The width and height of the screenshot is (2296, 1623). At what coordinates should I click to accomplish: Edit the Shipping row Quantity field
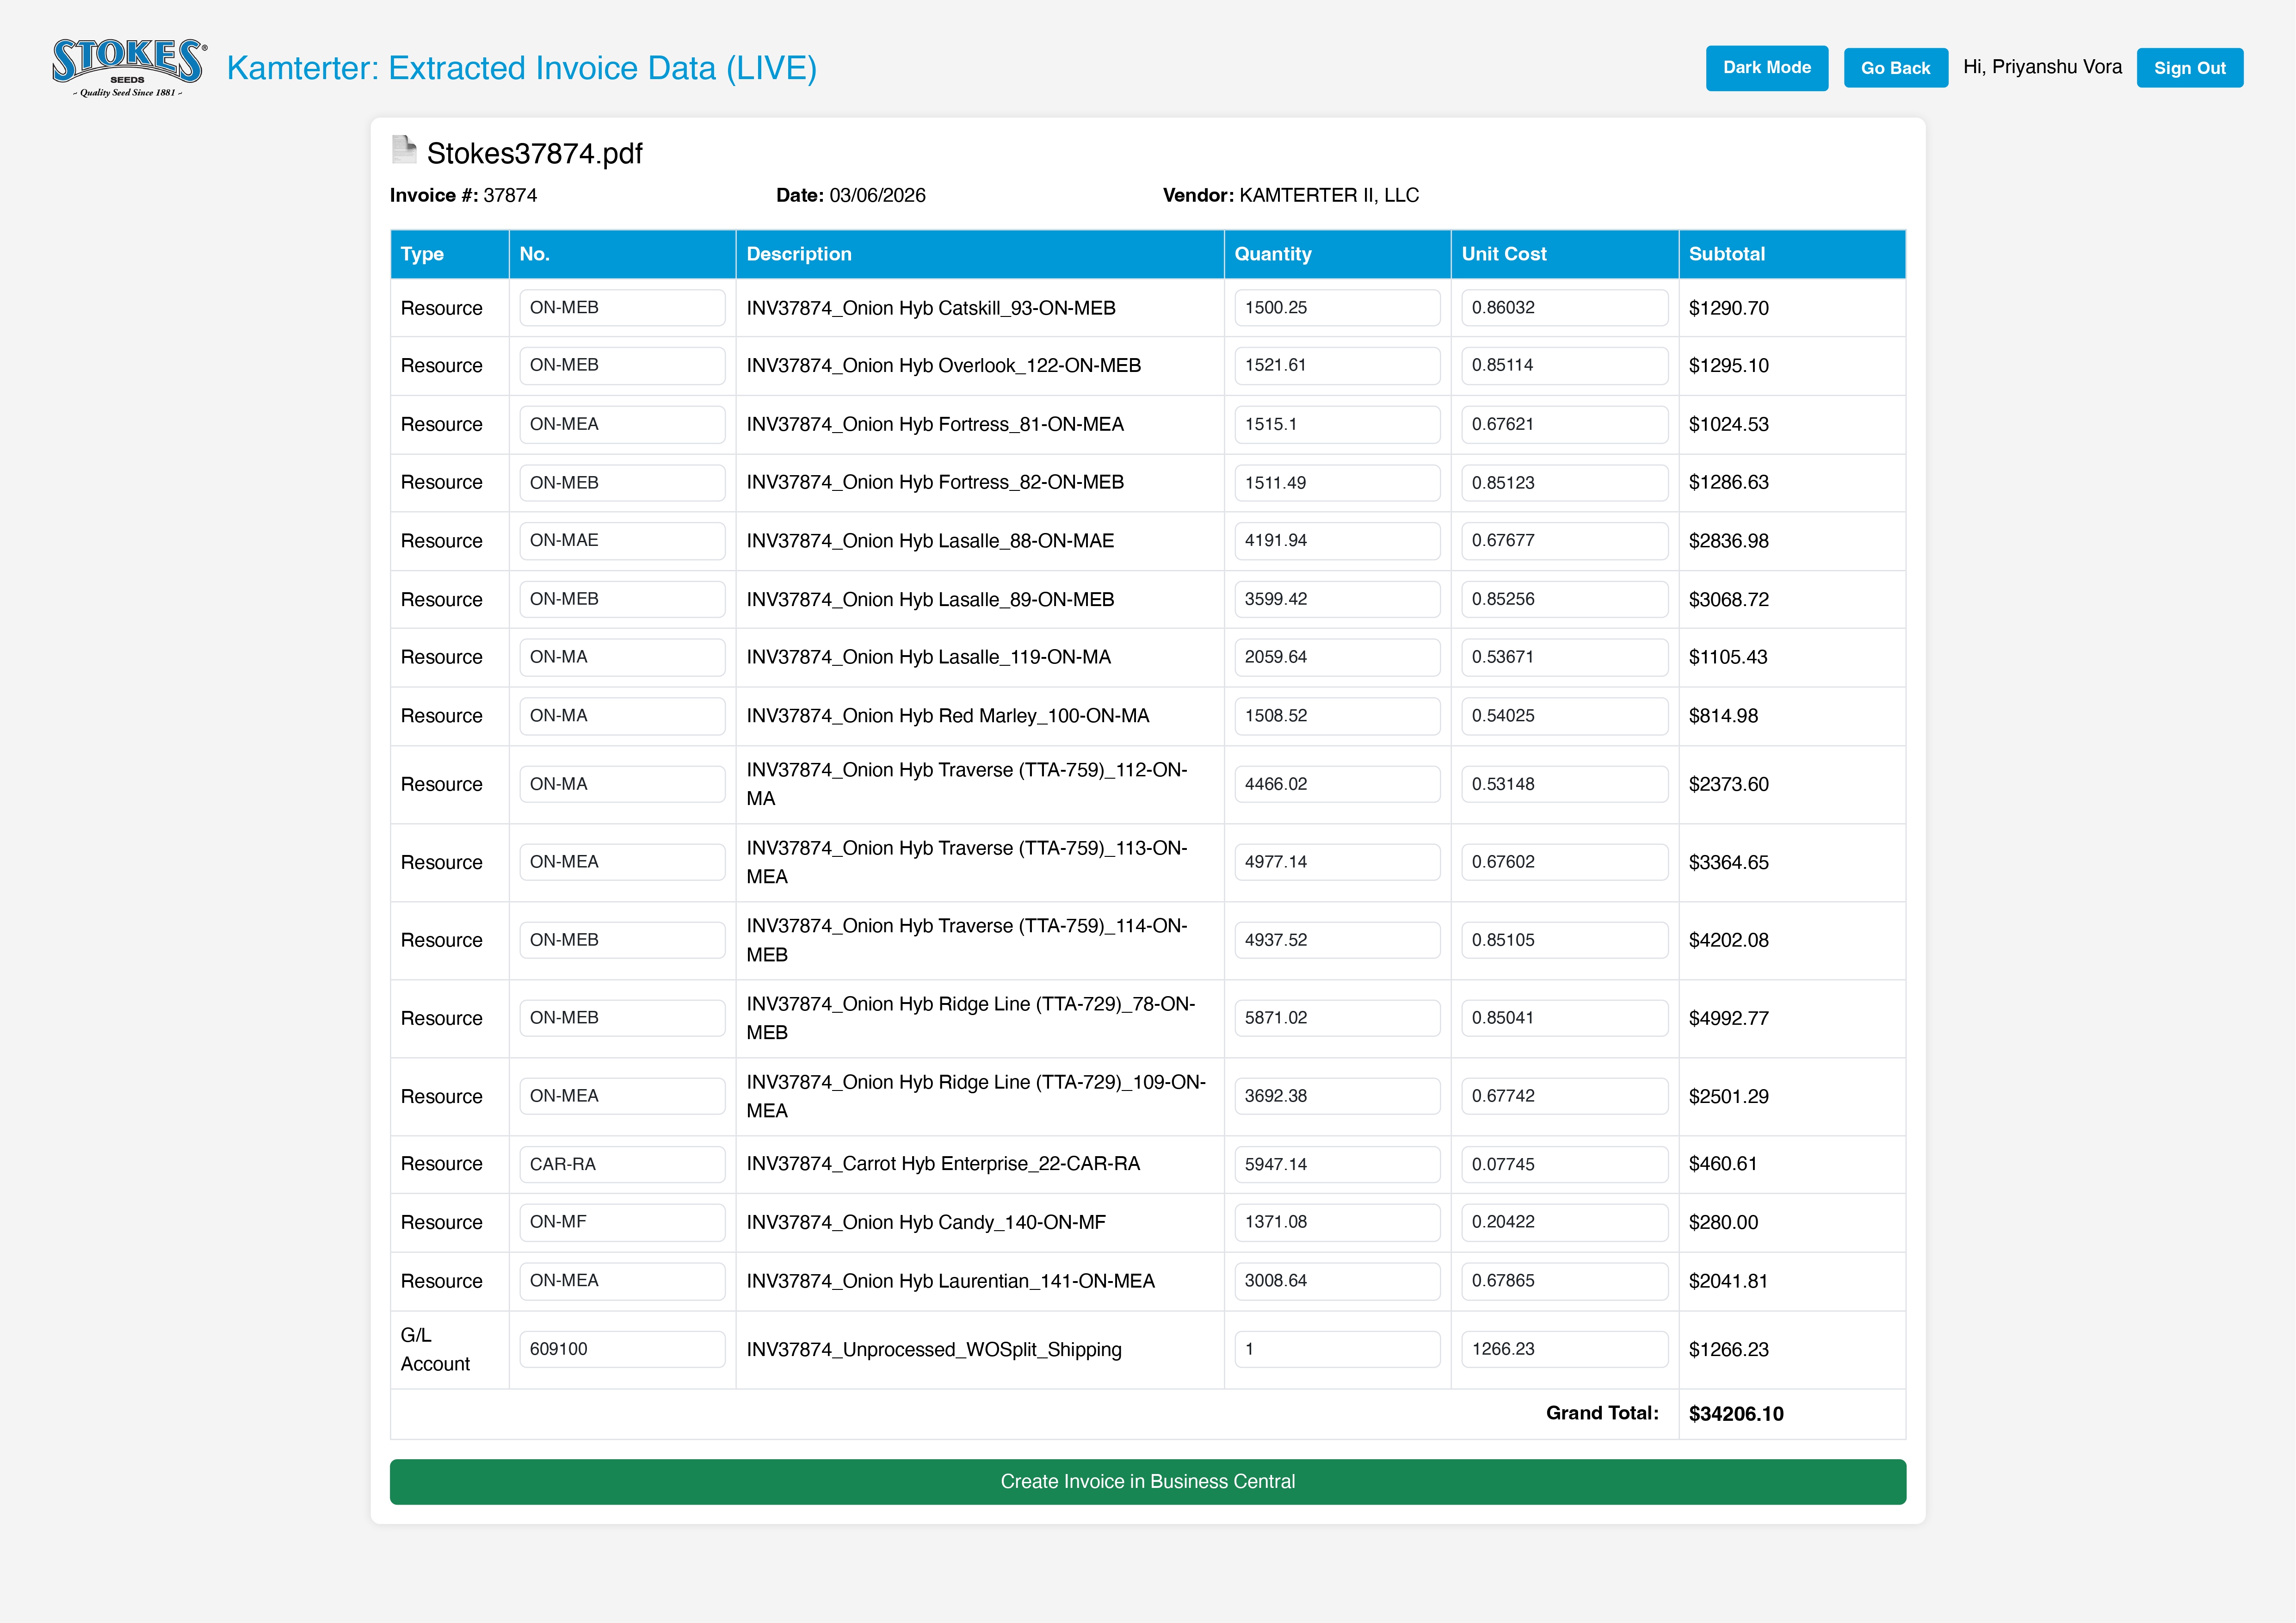tap(1337, 1349)
